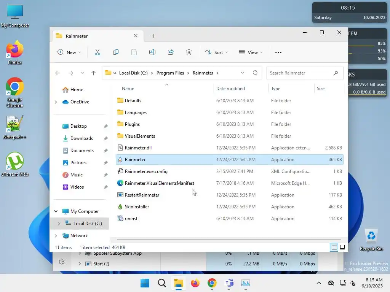Click the Cut scissors icon in toolbar
Viewport: 390px width, 292px height.
point(97,52)
